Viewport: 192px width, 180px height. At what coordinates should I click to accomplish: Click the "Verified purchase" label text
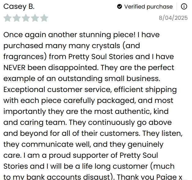(148, 6)
